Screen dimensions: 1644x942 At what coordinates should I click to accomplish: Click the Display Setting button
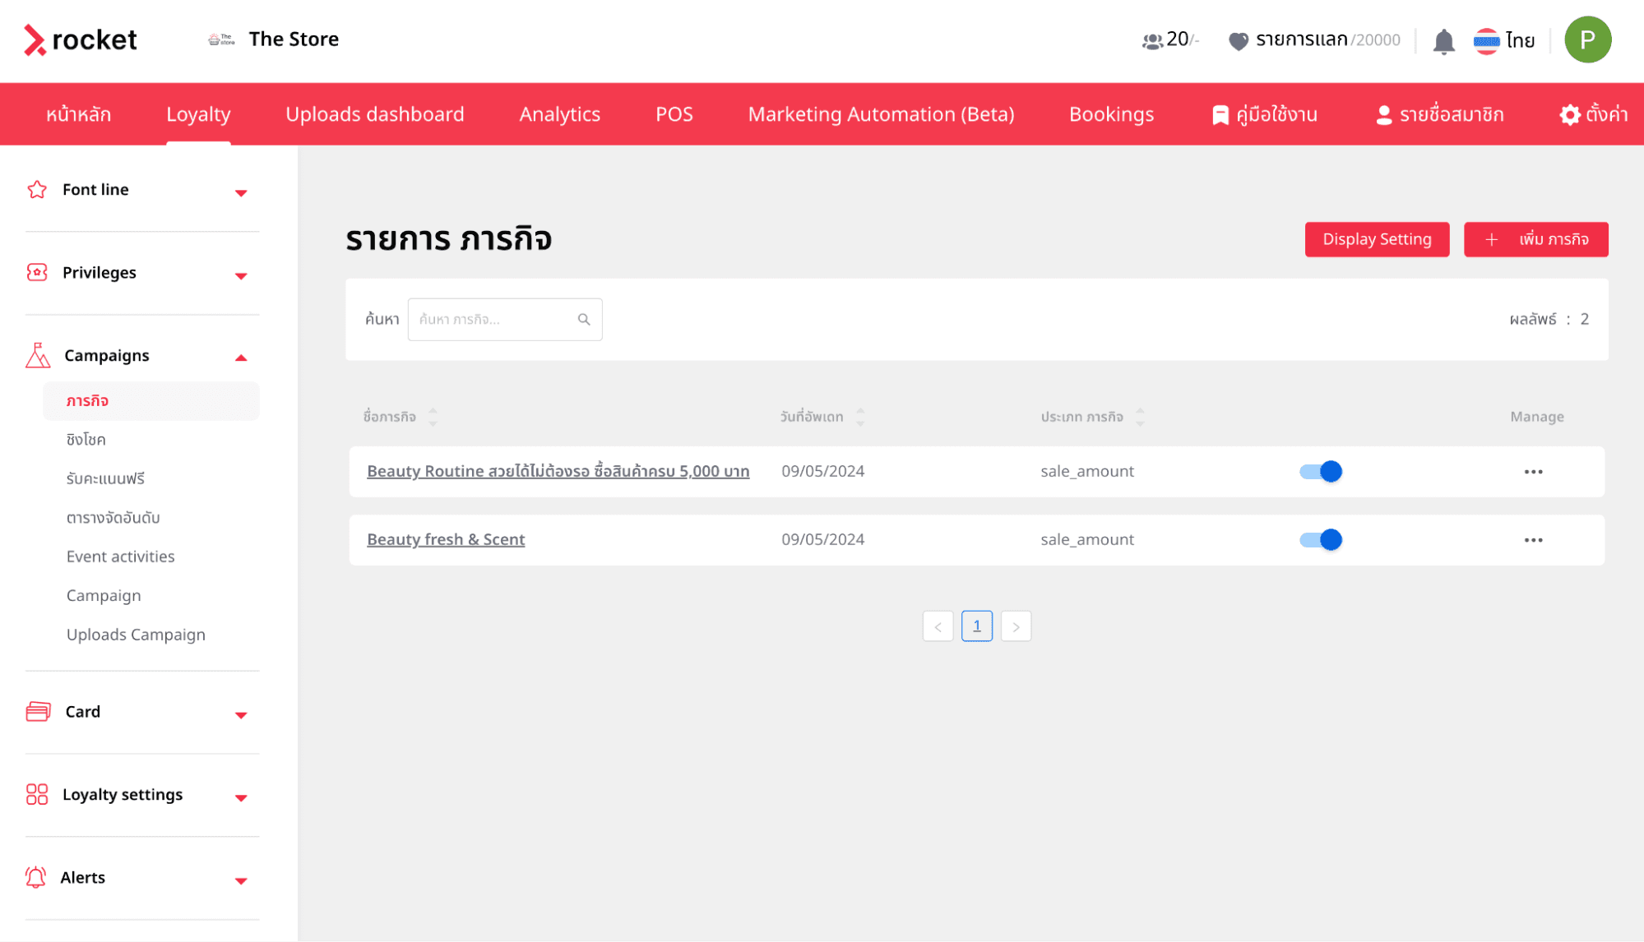(1376, 239)
